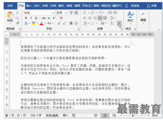The image size is (163, 121).
Task: Click the Paste (粘贴) clipboard icon
Action: tap(10, 15)
